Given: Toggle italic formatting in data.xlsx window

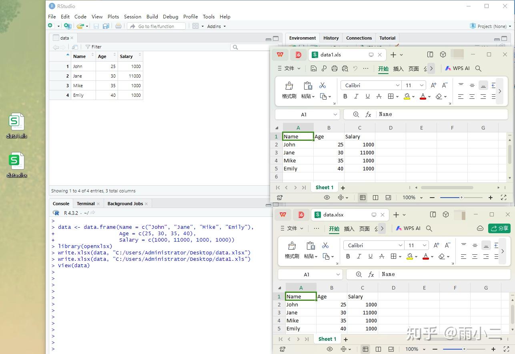Looking at the screenshot, I should [359, 256].
